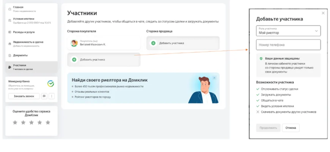
Task: Open the three-dot menu in Менеджер банка
Action: point(52,96)
